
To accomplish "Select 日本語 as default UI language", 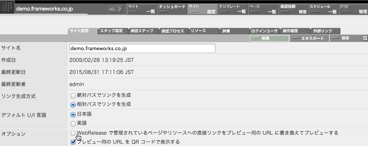I will tap(73, 115).
